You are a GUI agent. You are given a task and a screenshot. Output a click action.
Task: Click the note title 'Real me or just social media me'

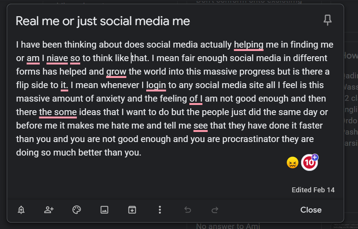pyautogui.click(x=103, y=21)
